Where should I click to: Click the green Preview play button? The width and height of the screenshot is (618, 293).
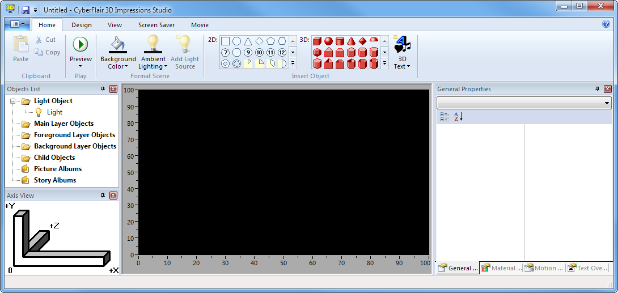pyautogui.click(x=81, y=44)
